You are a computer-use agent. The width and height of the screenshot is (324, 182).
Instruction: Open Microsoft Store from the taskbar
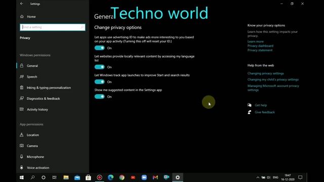(88, 177)
